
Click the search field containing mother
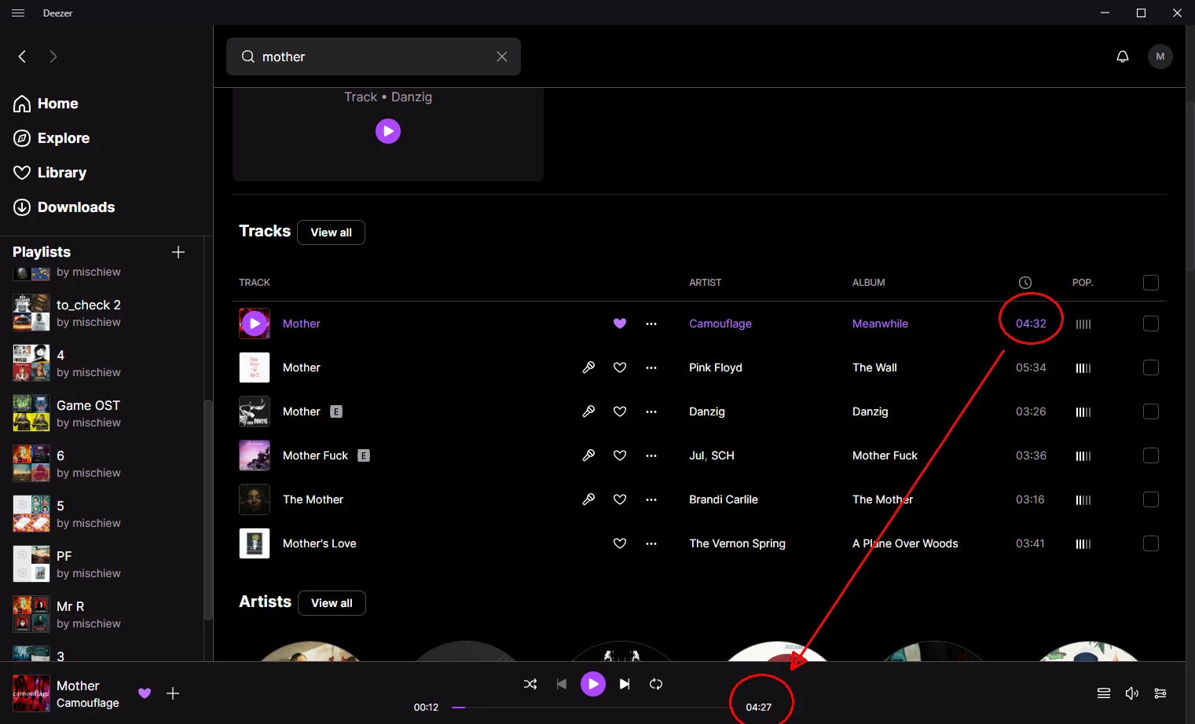click(373, 57)
